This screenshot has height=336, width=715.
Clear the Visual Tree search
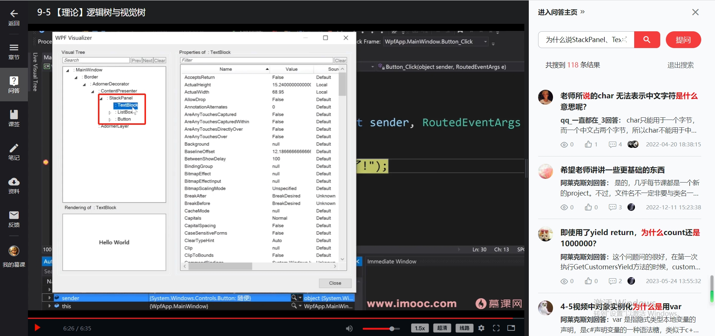pyautogui.click(x=160, y=60)
